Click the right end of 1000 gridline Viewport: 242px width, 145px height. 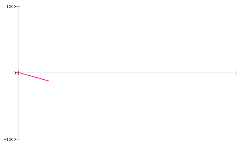point(235,6)
